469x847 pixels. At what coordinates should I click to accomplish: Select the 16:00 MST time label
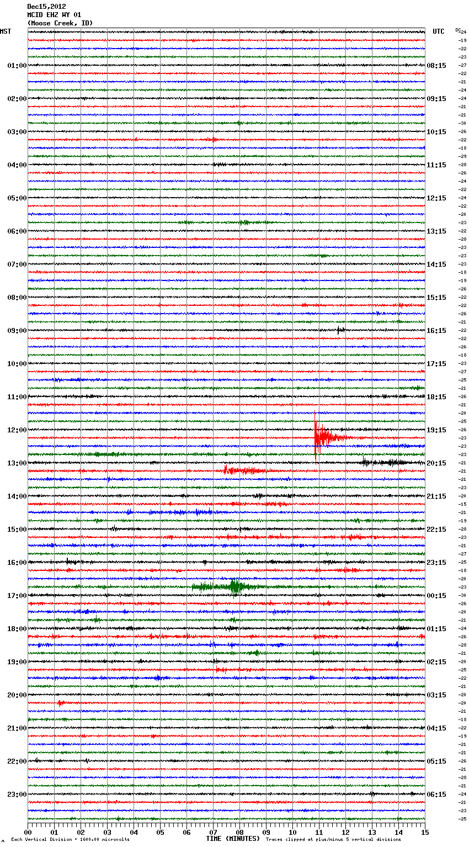pos(17,563)
